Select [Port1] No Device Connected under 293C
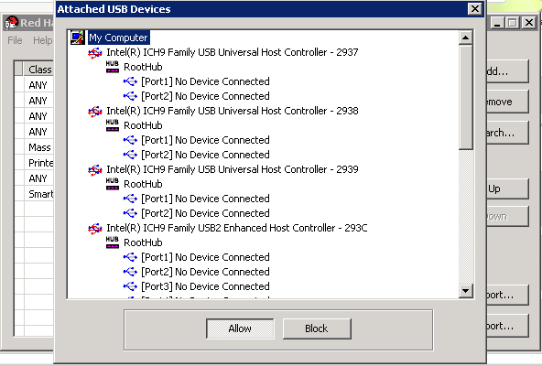Viewport: 542px width, 366px height. tap(205, 257)
